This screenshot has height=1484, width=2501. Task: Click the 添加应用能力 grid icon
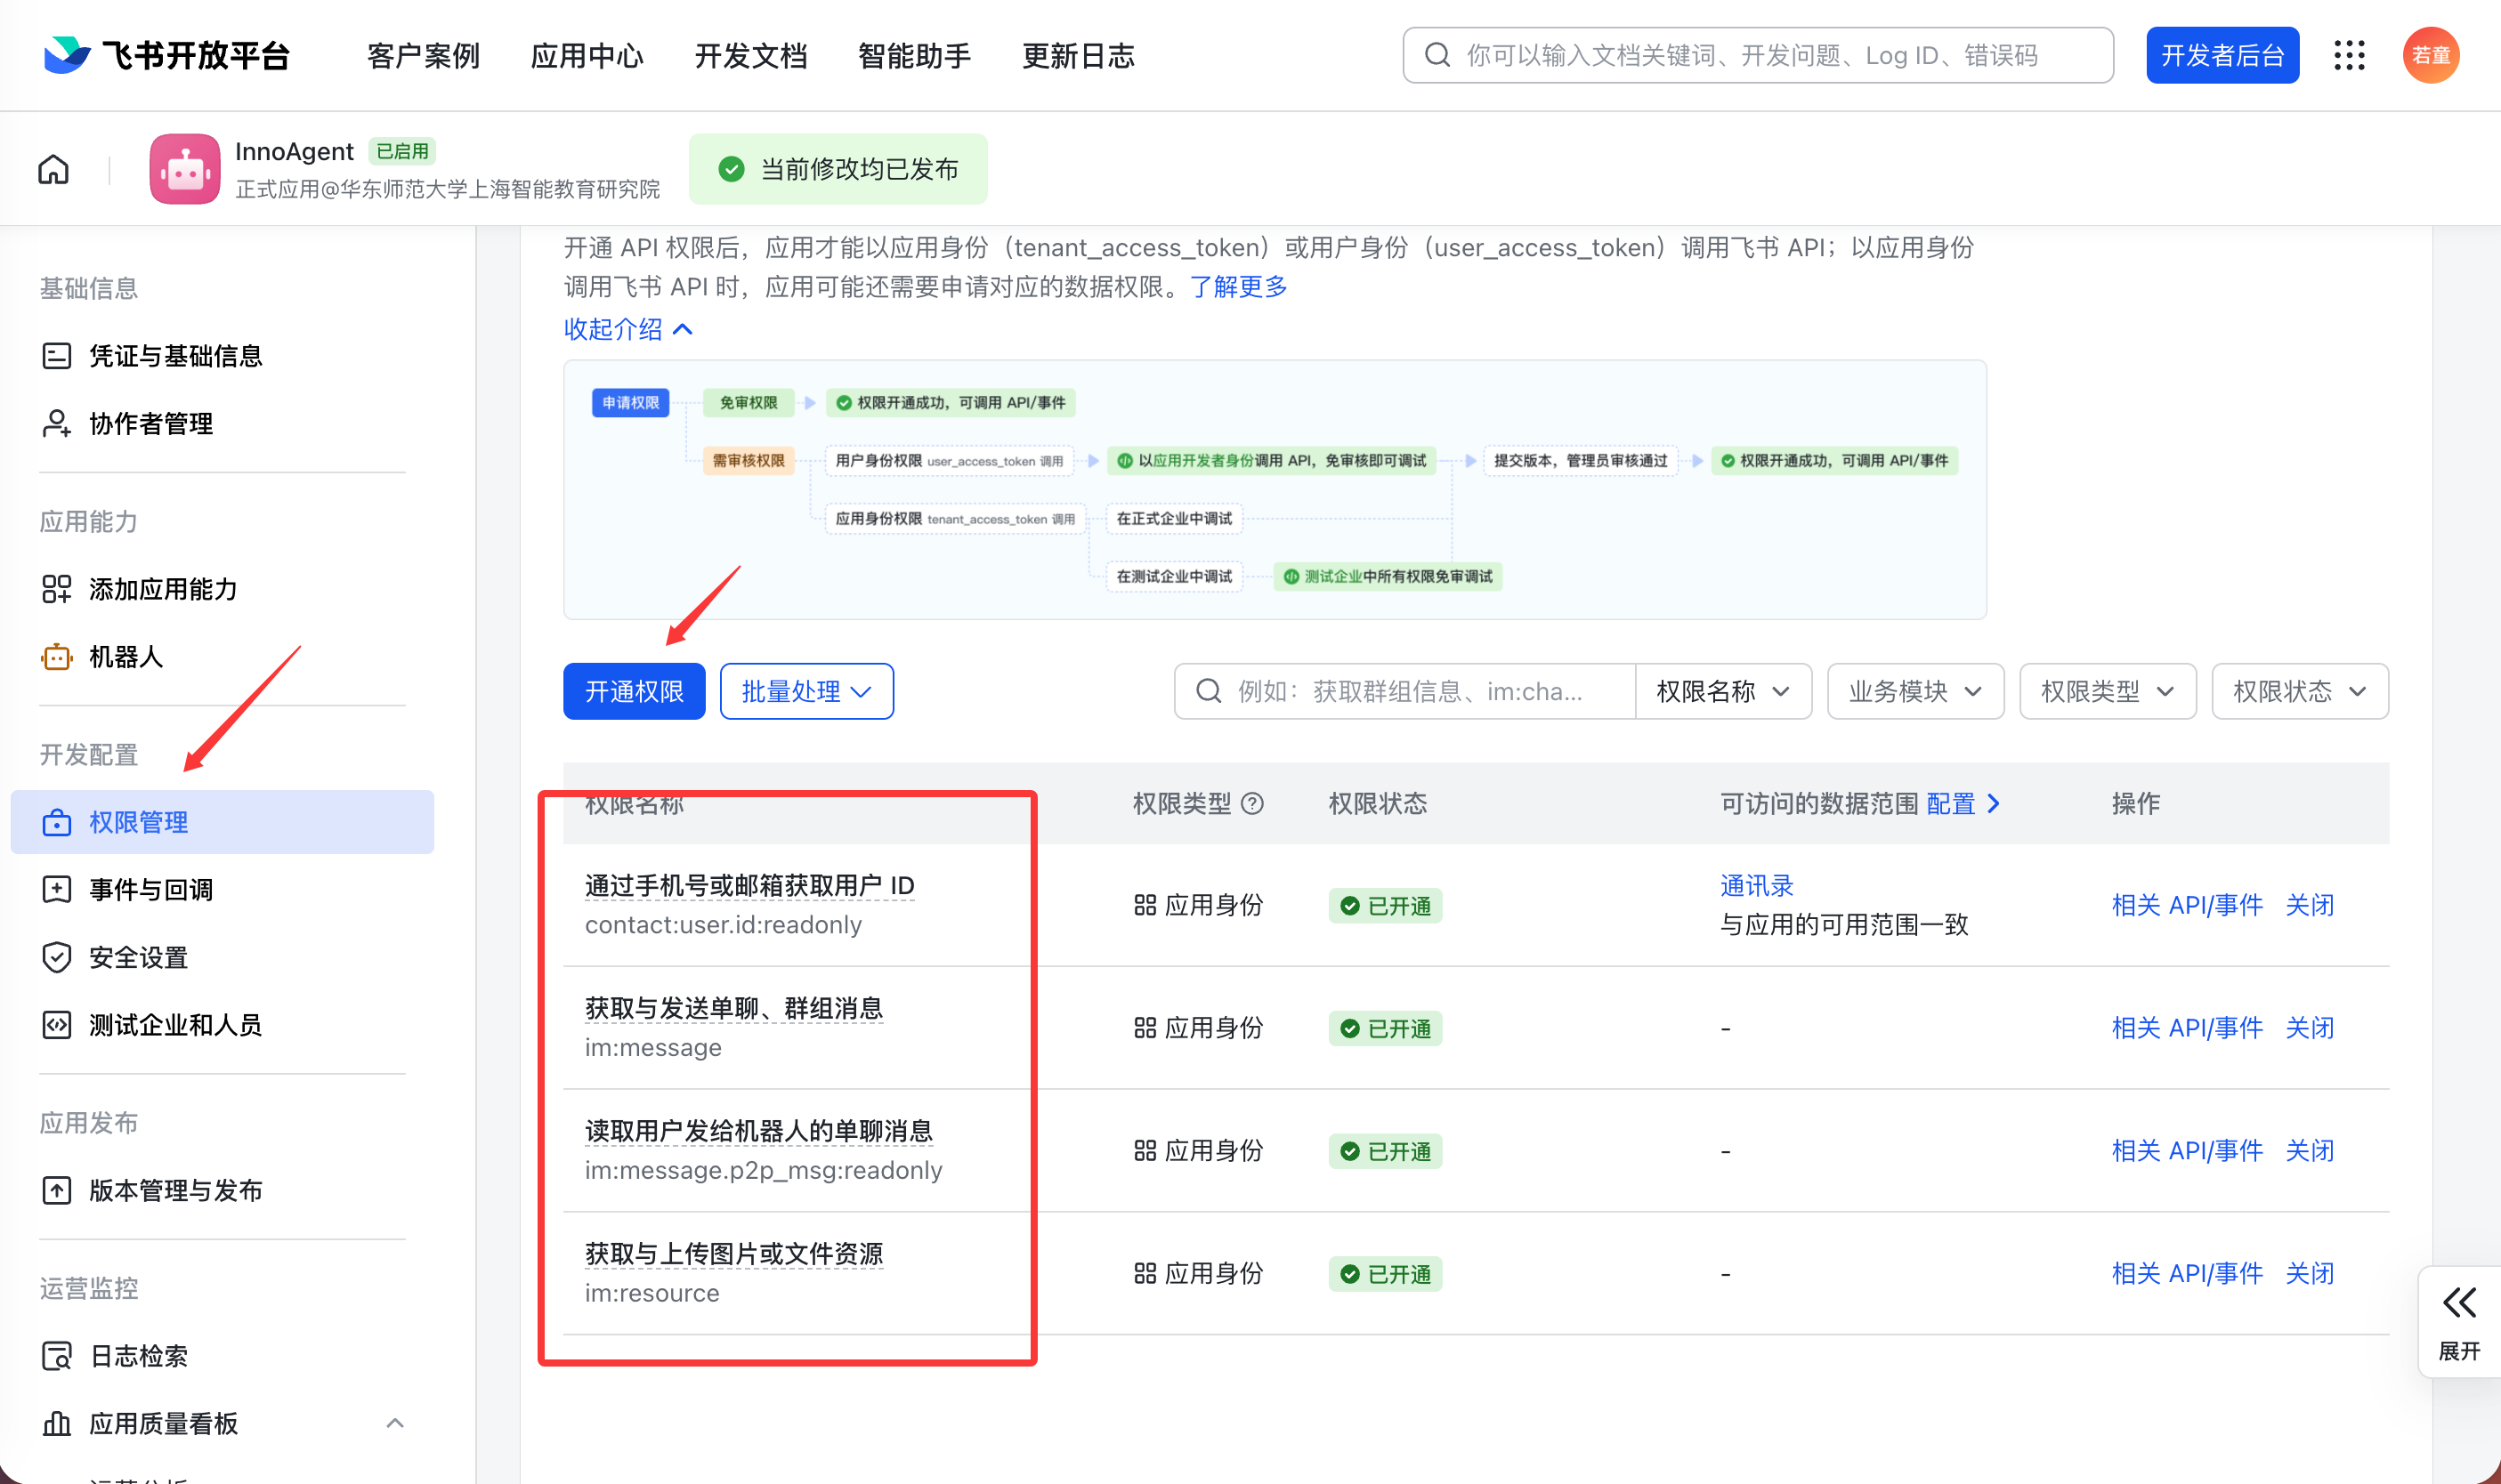pyautogui.click(x=57, y=589)
